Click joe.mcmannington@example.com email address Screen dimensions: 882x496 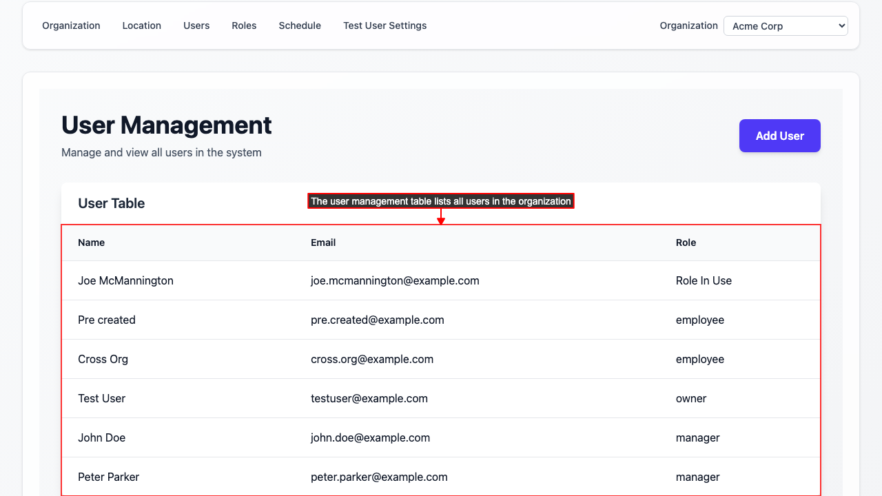[x=395, y=280]
